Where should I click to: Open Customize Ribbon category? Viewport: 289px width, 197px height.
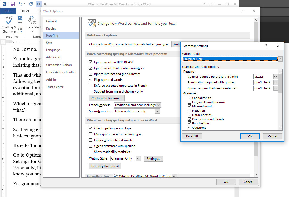pyautogui.click(x=61, y=65)
